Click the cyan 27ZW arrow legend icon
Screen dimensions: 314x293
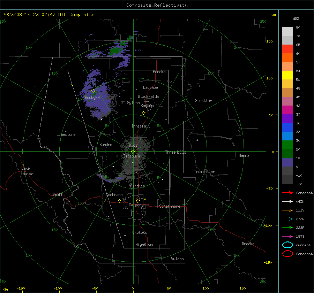tap(287, 219)
